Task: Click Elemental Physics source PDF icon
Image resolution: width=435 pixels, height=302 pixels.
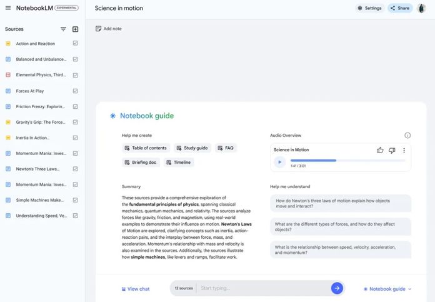Action: pos(8,75)
